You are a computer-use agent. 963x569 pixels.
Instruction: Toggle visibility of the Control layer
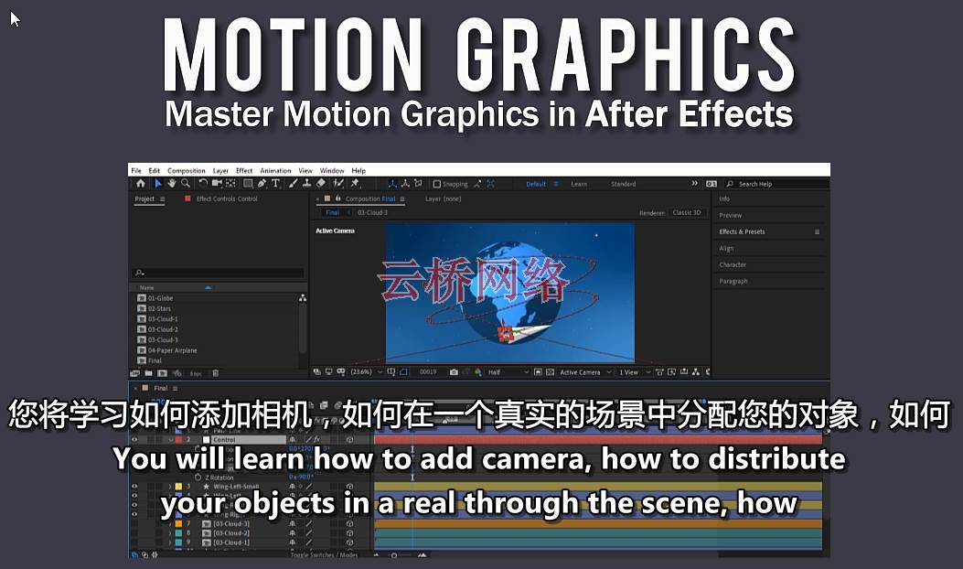pyautogui.click(x=135, y=440)
